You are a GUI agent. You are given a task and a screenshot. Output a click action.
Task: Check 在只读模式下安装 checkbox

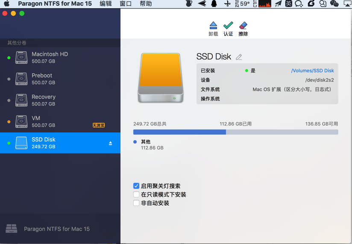[x=136, y=194]
